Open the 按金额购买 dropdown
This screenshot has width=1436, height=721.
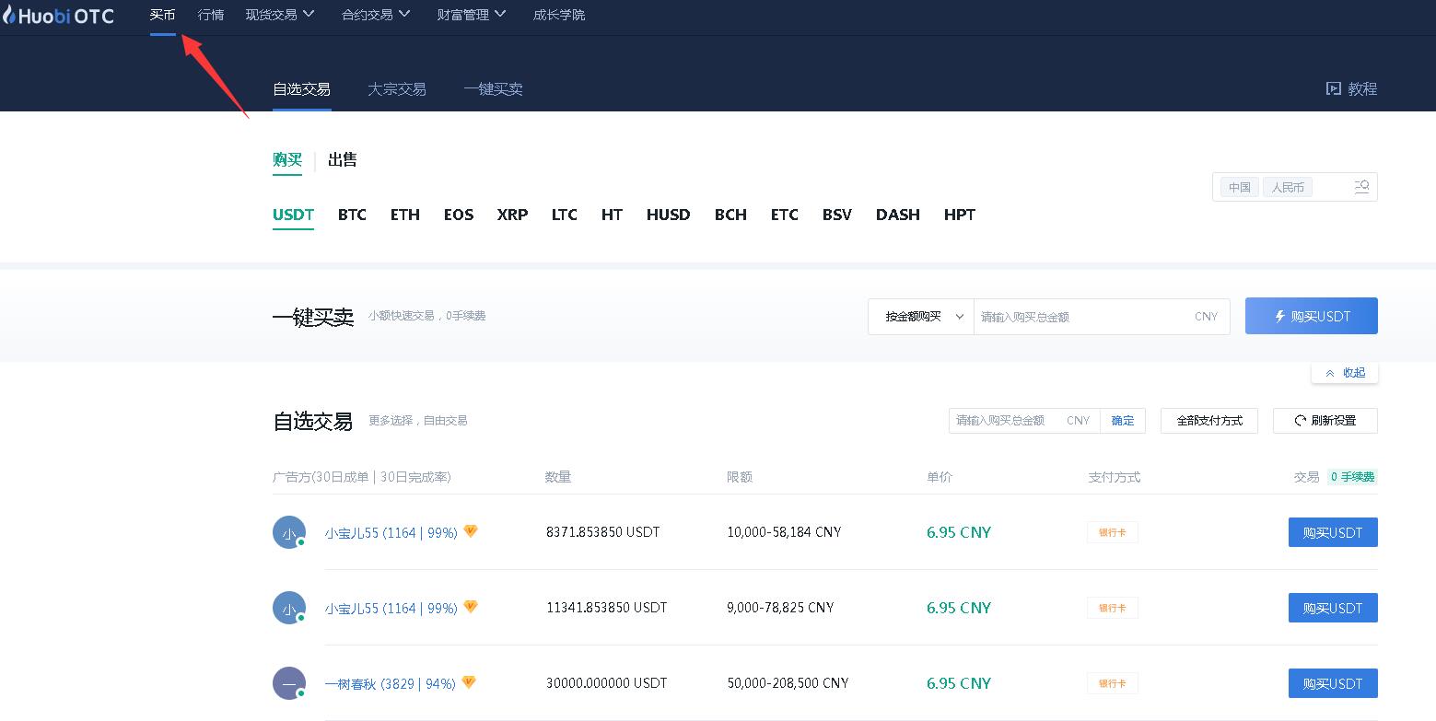[921, 316]
